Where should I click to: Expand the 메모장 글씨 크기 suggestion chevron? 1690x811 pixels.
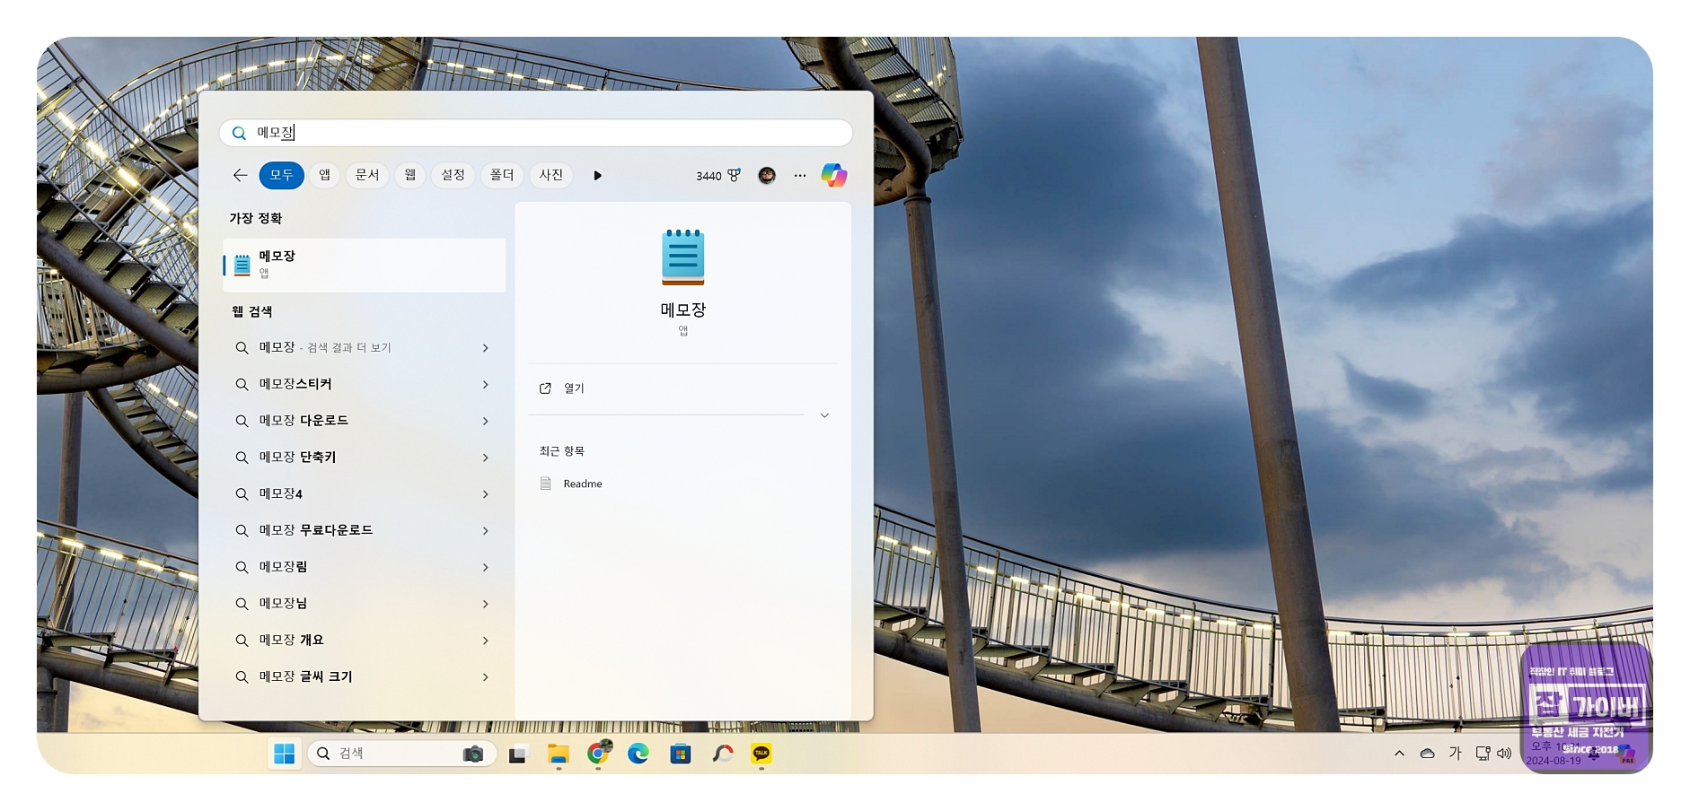pyautogui.click(x=485, y=677)
